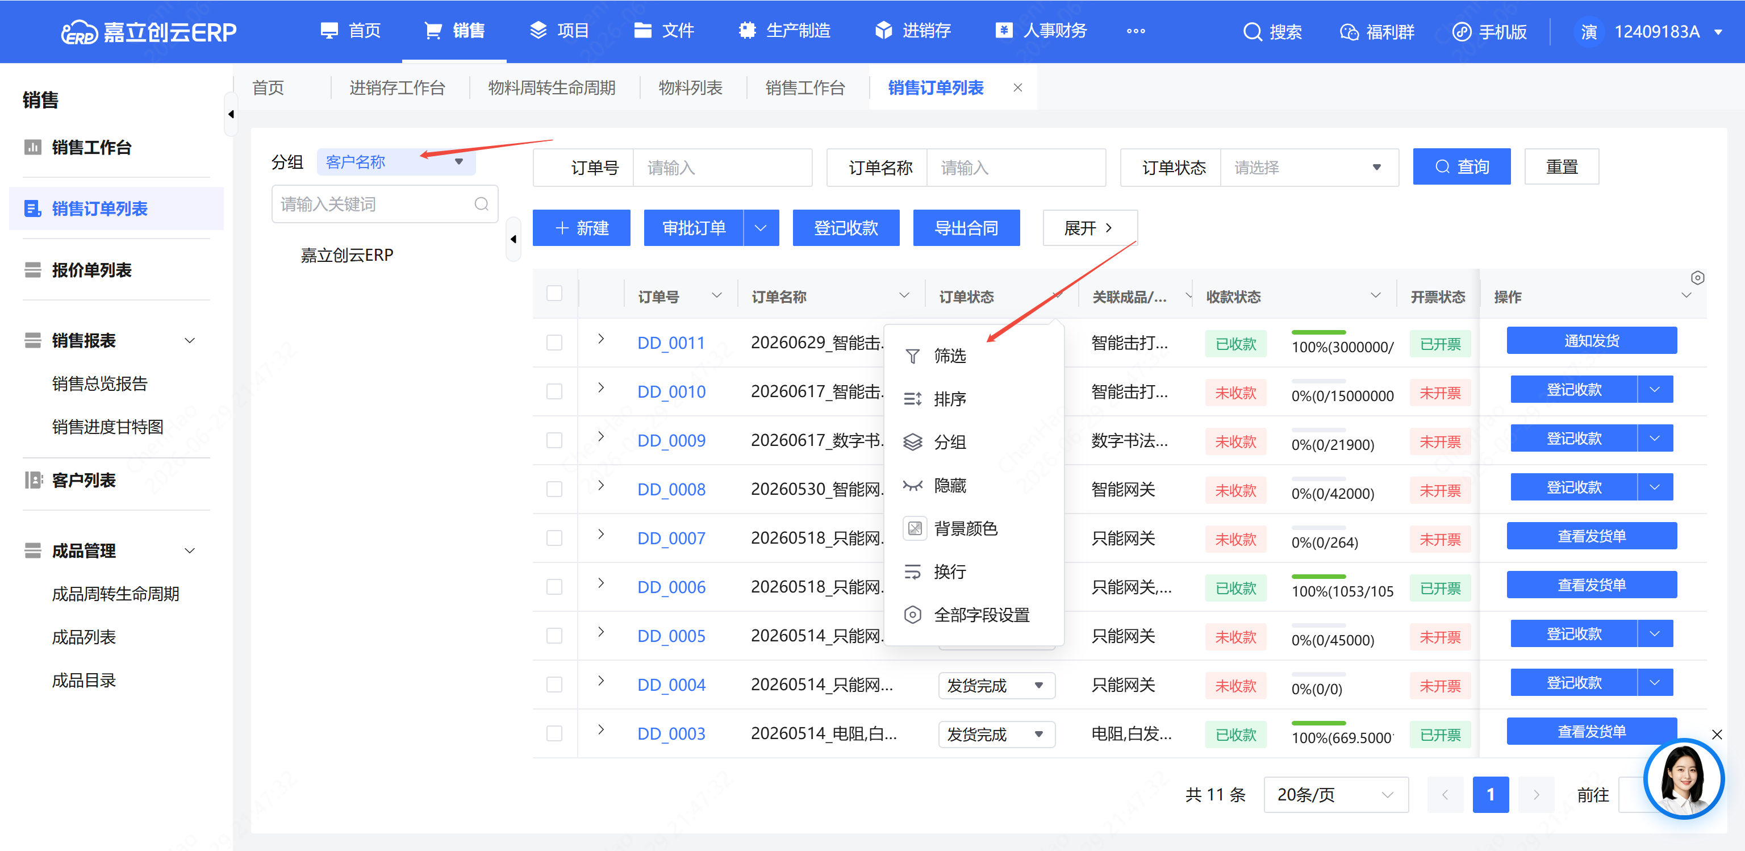Click the 销售订单列表 sidebar icon
This screenshot has width=1745, height=851.
tap(32, 208)
